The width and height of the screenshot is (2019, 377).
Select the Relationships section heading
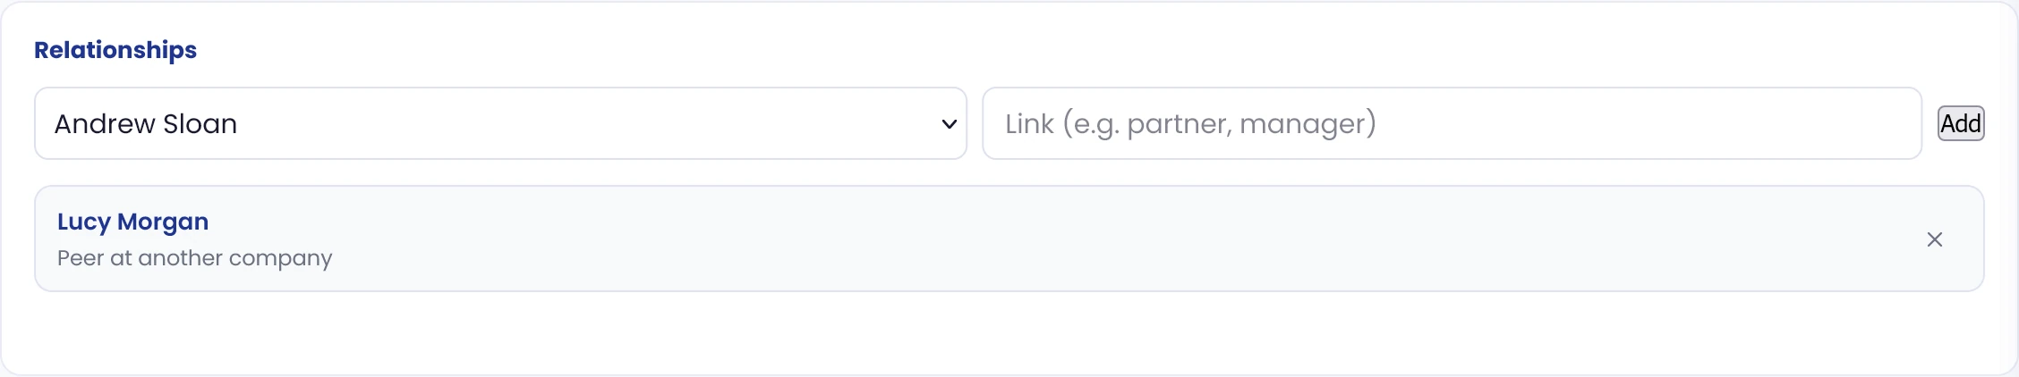click(x=115, y=50)
